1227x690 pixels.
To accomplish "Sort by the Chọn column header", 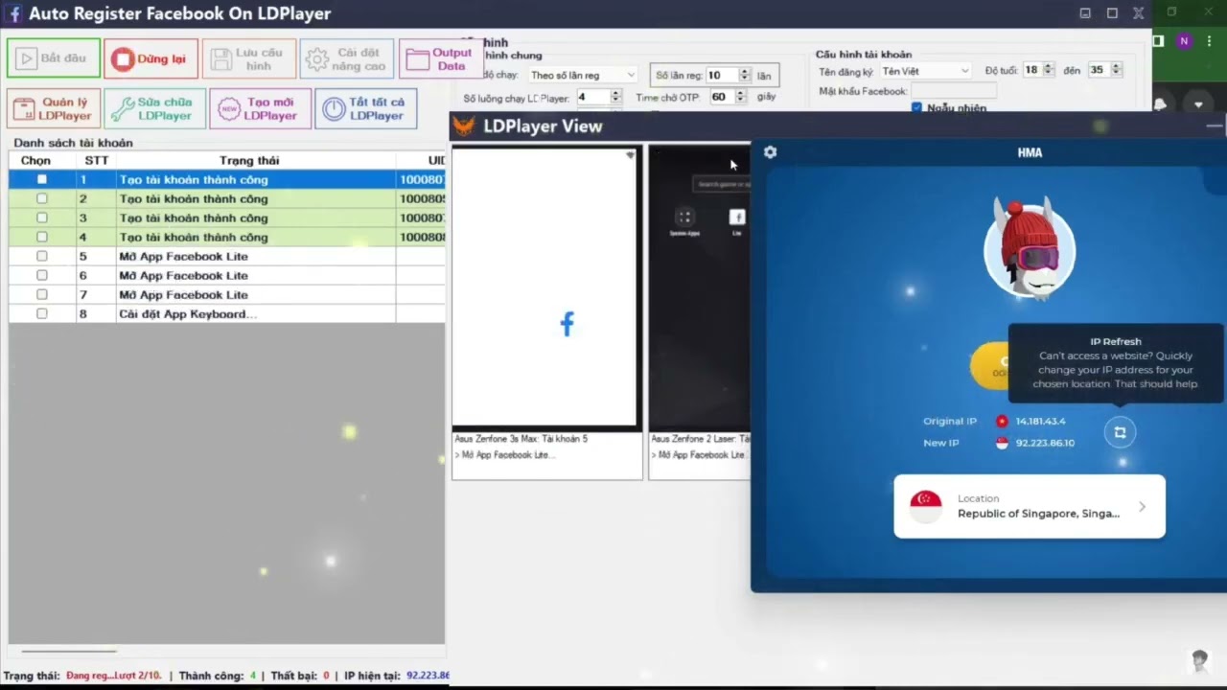I will coord(36,160).
